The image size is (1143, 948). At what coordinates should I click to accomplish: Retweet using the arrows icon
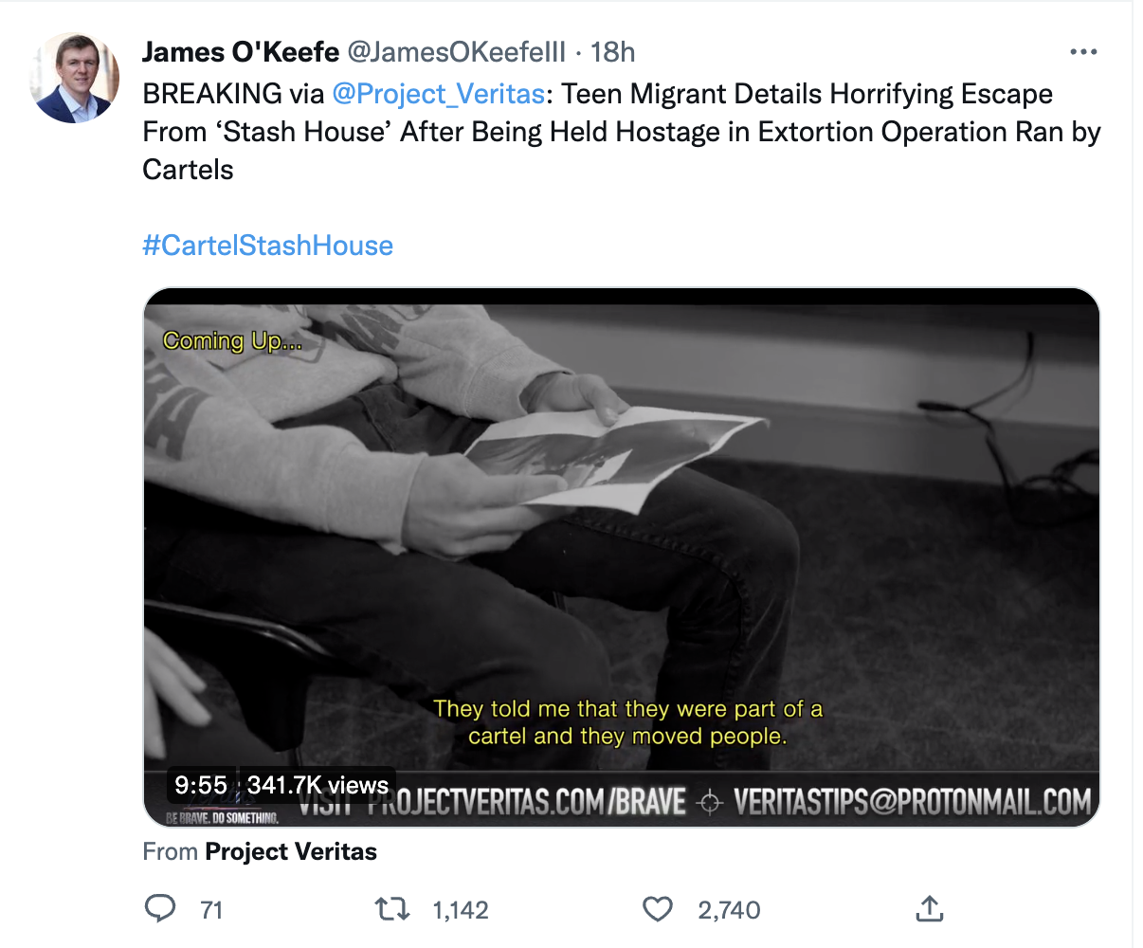coord(392,909)
